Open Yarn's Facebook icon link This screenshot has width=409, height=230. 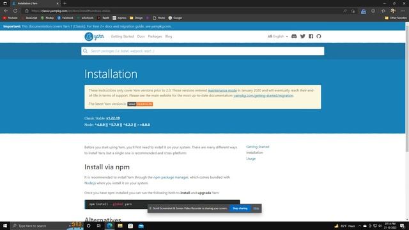[x=311, y=36]
